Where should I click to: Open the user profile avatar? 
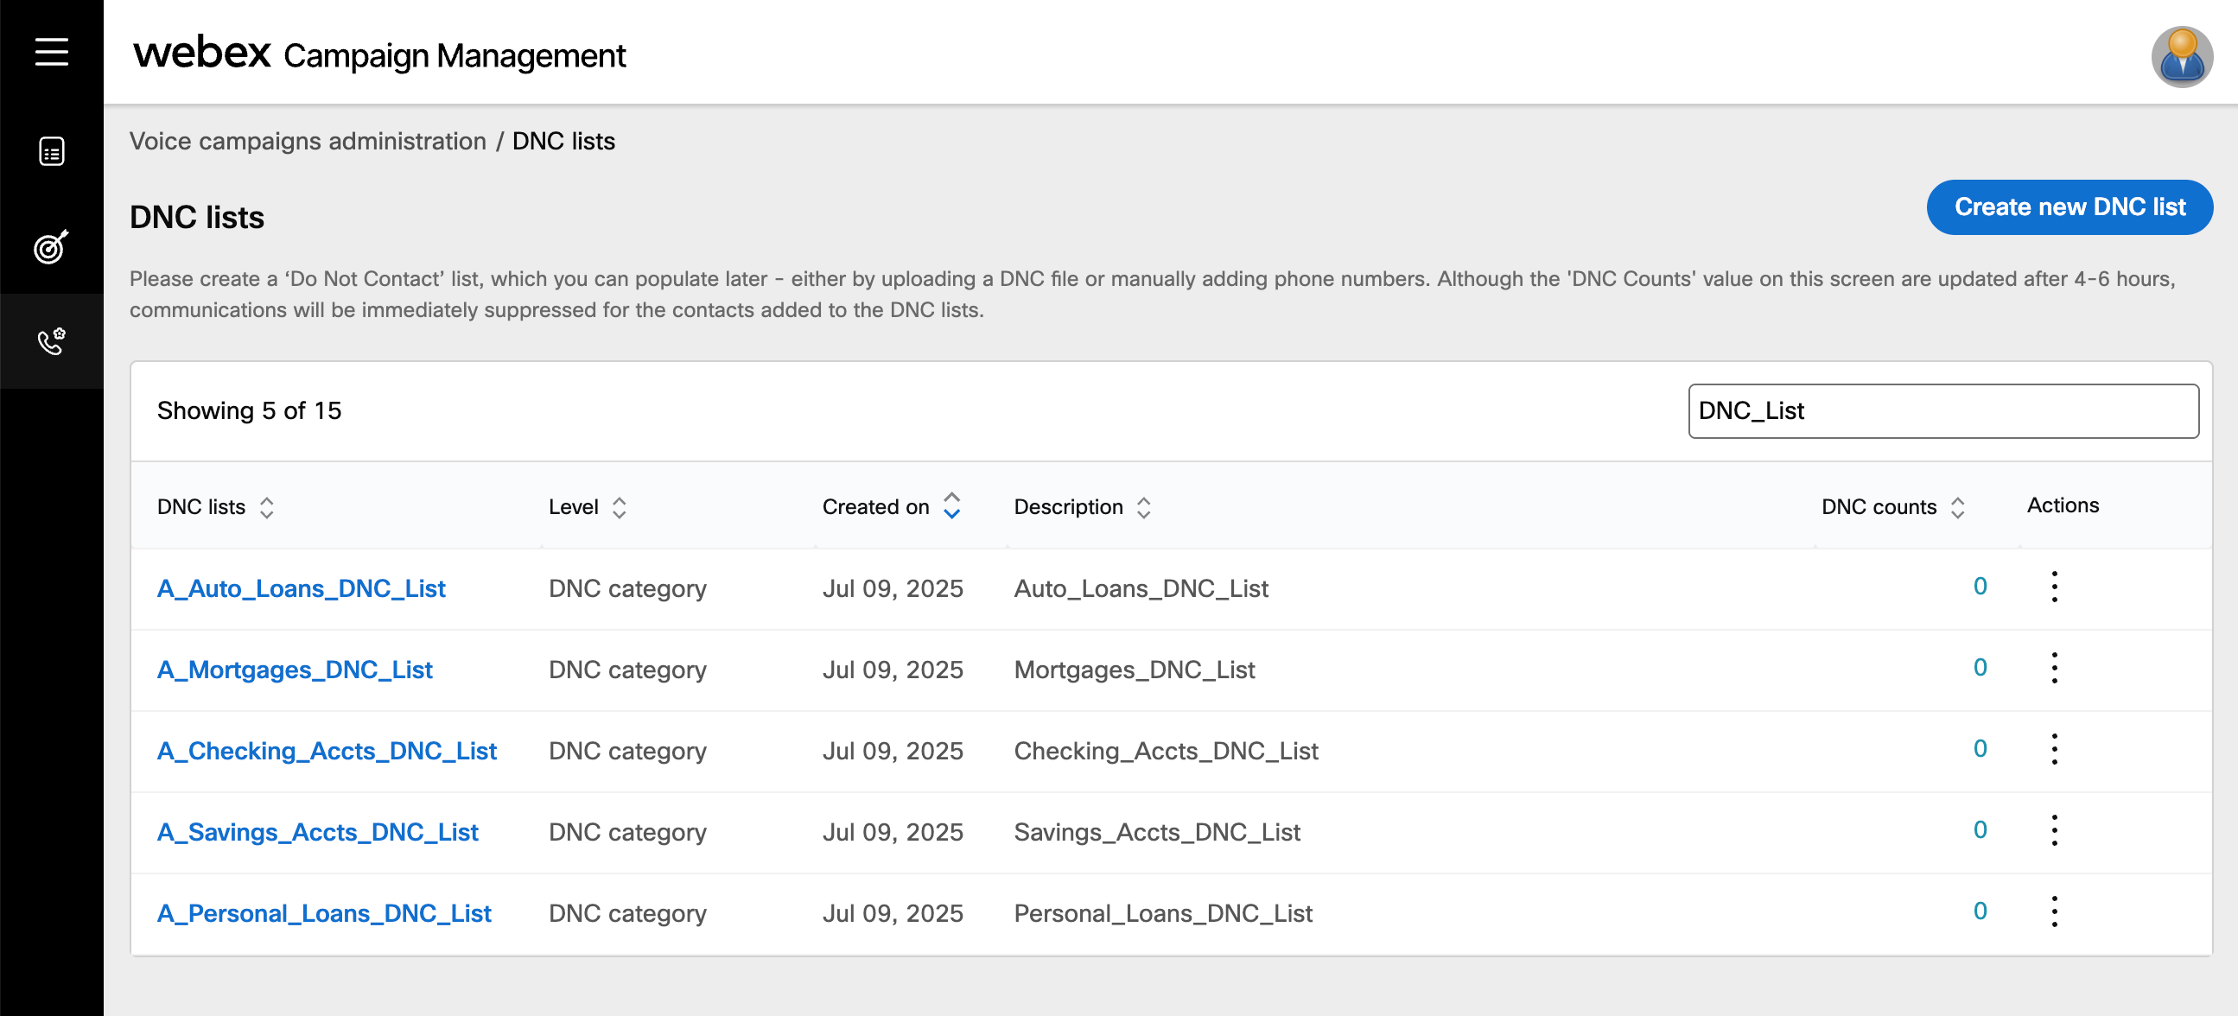2180,57
